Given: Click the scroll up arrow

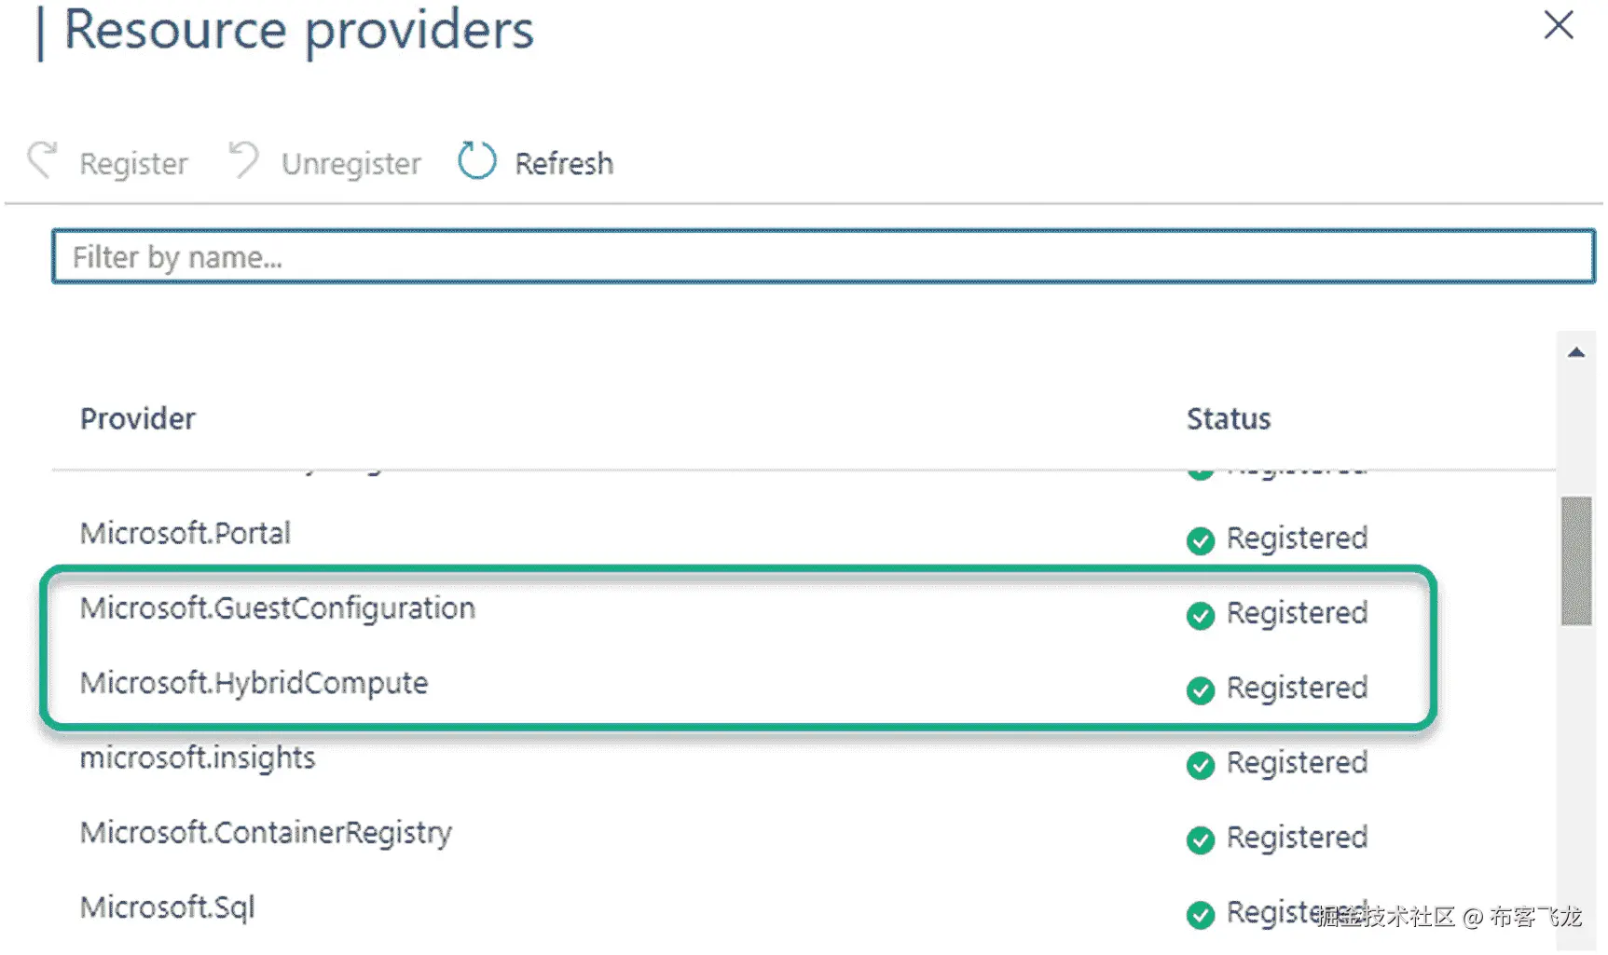Looking at the screenshot, I should pyautogui.click(x=1576, y=353).
